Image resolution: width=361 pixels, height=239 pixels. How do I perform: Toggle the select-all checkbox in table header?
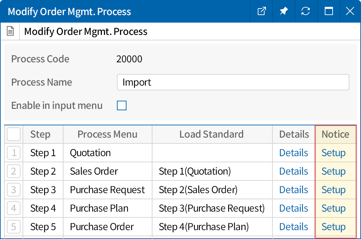(x=14, y=134)
